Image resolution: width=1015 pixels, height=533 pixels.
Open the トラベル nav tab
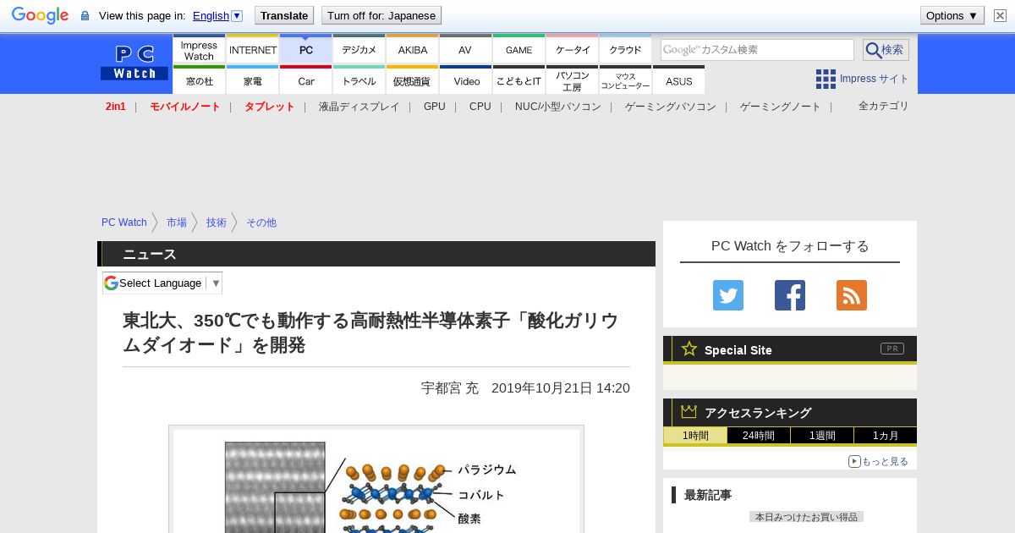(359, 80)
